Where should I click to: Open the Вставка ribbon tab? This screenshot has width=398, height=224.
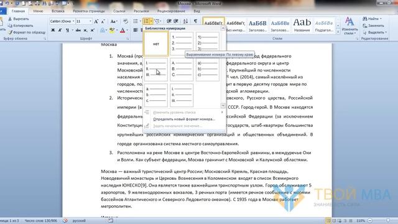point(58,11)
